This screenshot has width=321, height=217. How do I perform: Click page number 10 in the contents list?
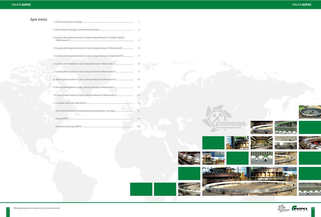coord(138,79)
